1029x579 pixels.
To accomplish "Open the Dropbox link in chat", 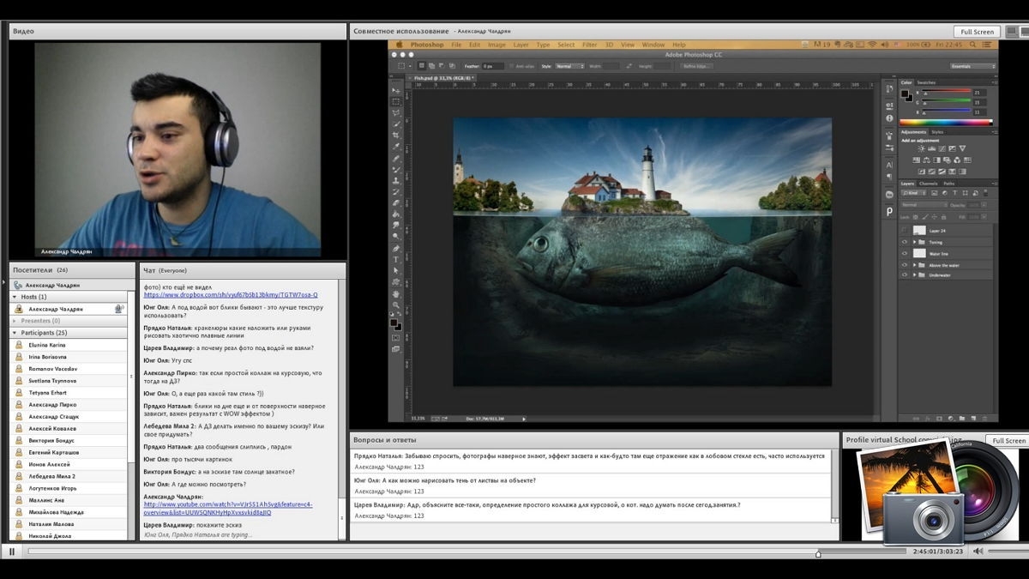I will (x=231, y=294).
